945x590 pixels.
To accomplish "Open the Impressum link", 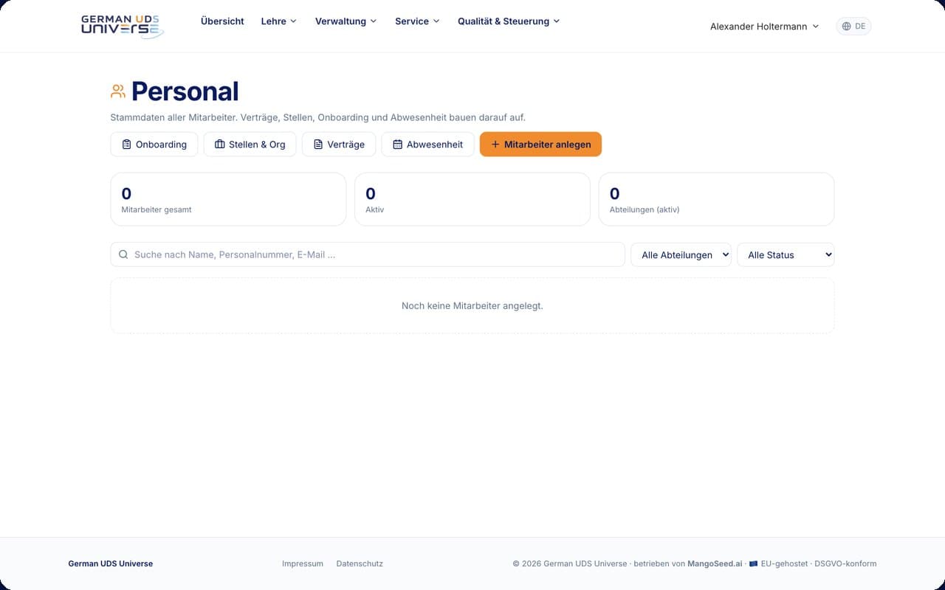I will coord(303,563).
